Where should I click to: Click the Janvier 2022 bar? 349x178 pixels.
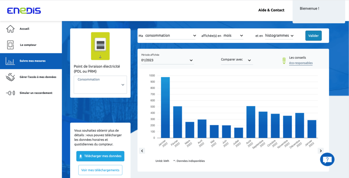[x=165, y=107]
